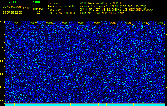Click the 1.1 frequency axis label
The width and height of the screenshot is (167, 106).
pyautogui.click(x=2, y=34)
